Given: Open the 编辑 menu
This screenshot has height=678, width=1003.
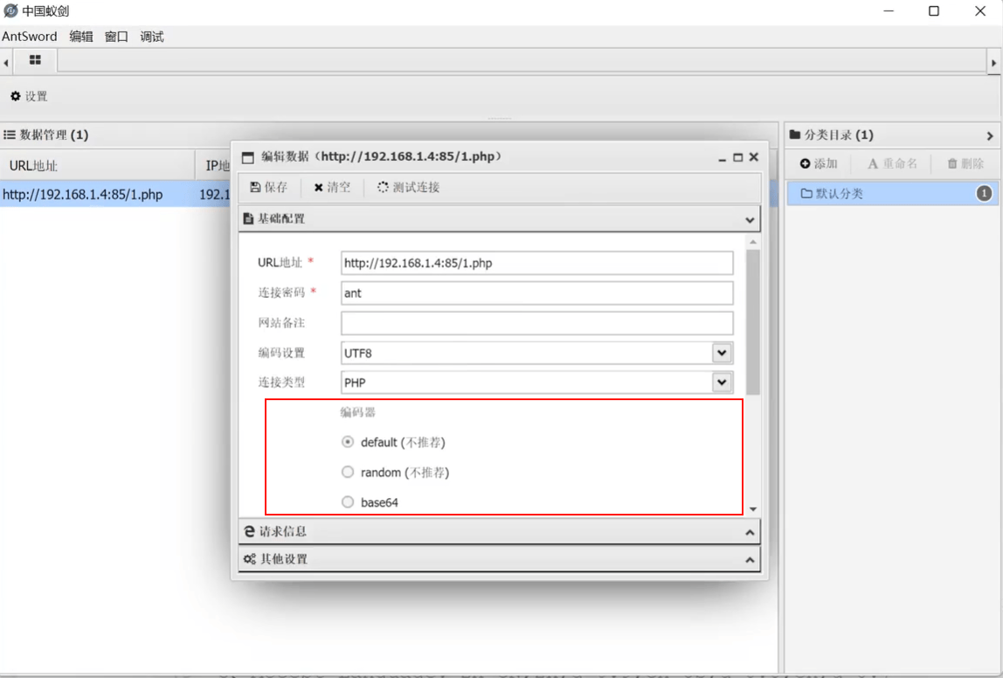Looking at the screenshot, I should (x=80, y=37).
